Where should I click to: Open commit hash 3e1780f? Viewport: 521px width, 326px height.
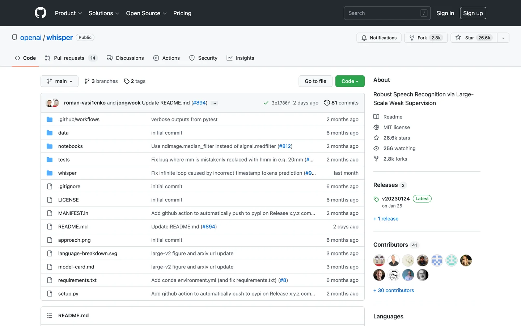[281, 103]
